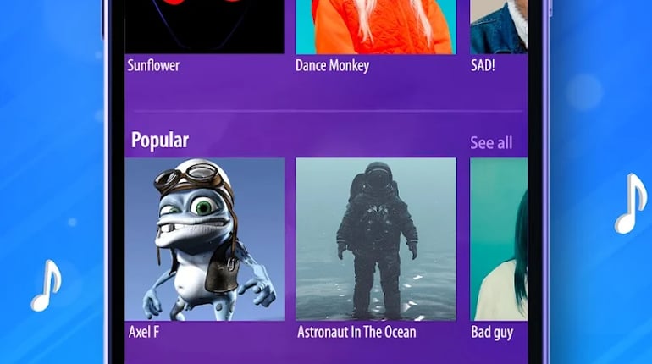Click the Sunflower song title
Viewport: 652px width, 364px height.
153,66
